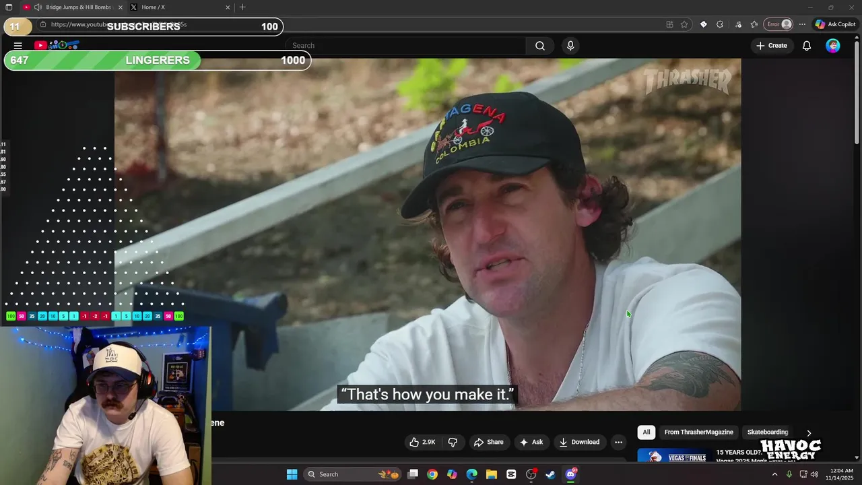Open a new browser tab

tap(242, 7)
